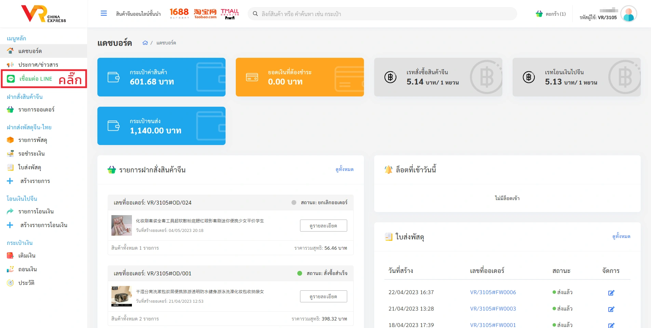Click the makeup brush product thumbnail

(x=121, y=225)
